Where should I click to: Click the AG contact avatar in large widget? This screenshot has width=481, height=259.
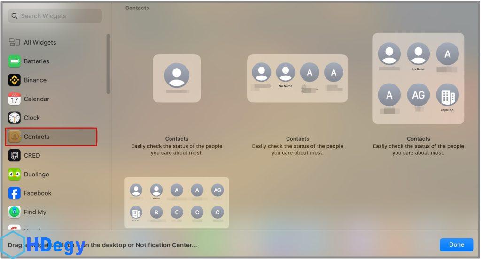418,95
